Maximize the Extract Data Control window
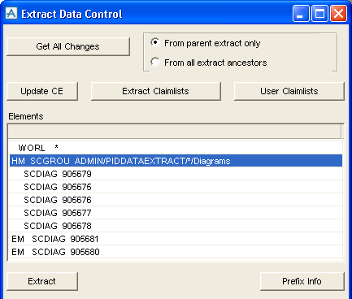This screenshot has width=352, height=299. pos(319,14)
